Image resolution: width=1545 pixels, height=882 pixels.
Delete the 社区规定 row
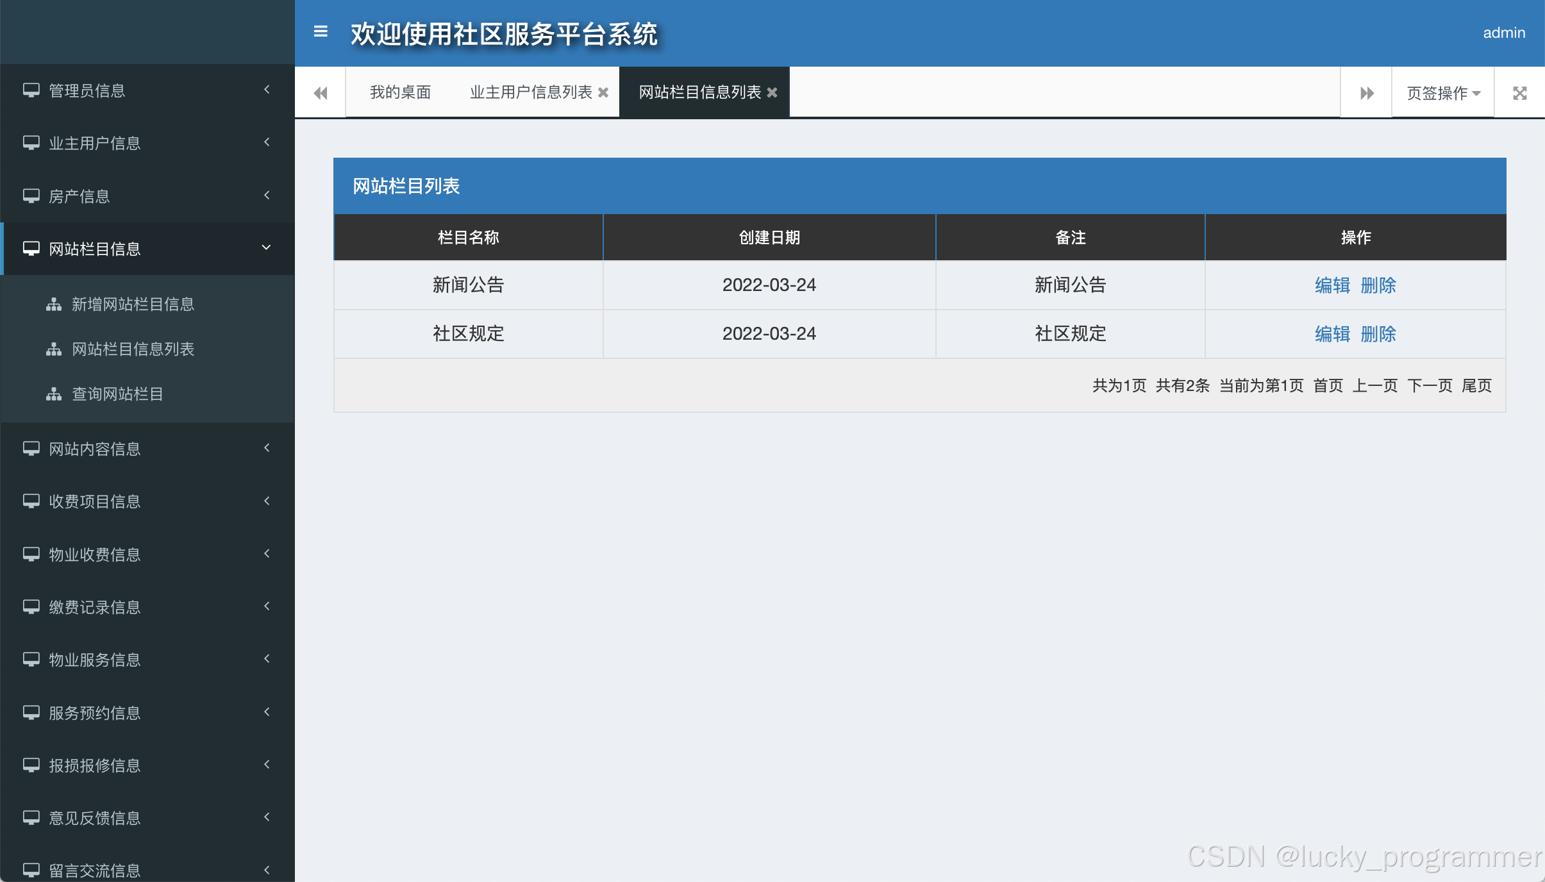pos(1378,334)
